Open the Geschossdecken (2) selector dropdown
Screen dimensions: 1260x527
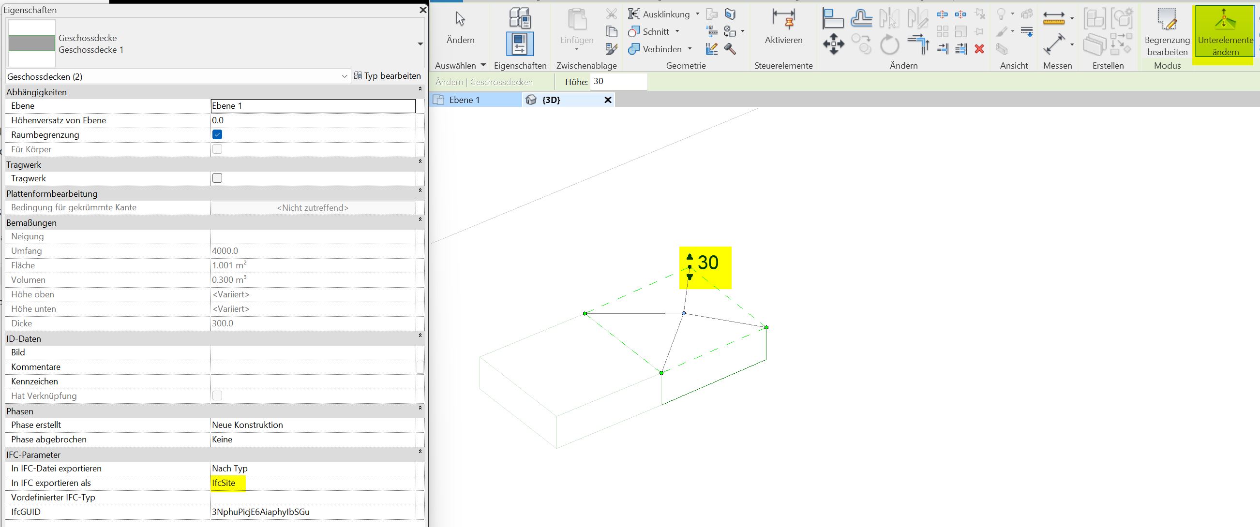coord(344,76)
